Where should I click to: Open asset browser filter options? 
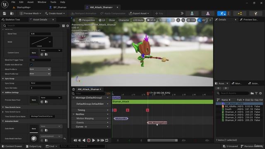tap(256, 93)
